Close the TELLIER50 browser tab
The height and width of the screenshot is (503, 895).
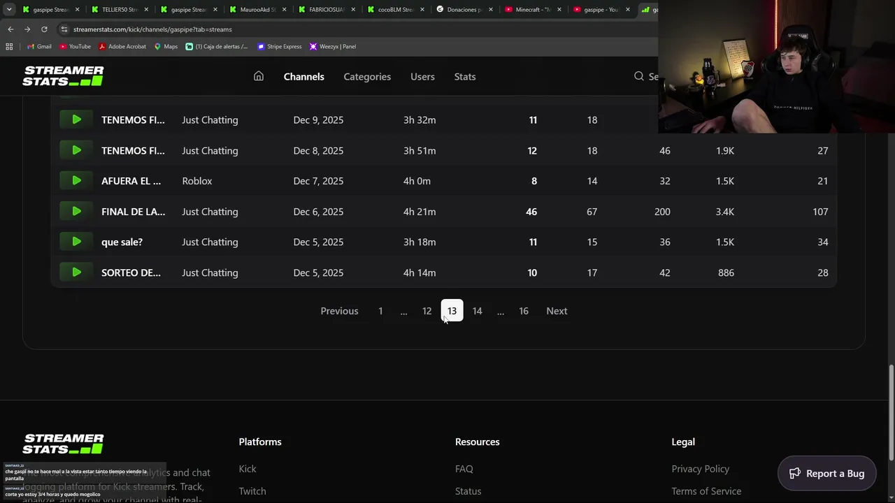(146, 10)
